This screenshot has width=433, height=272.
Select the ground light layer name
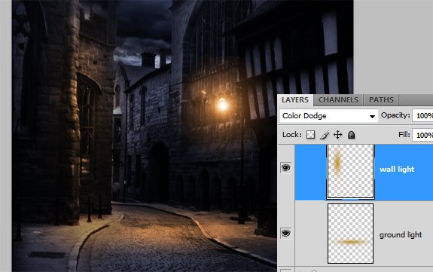(x=401, y=235)
